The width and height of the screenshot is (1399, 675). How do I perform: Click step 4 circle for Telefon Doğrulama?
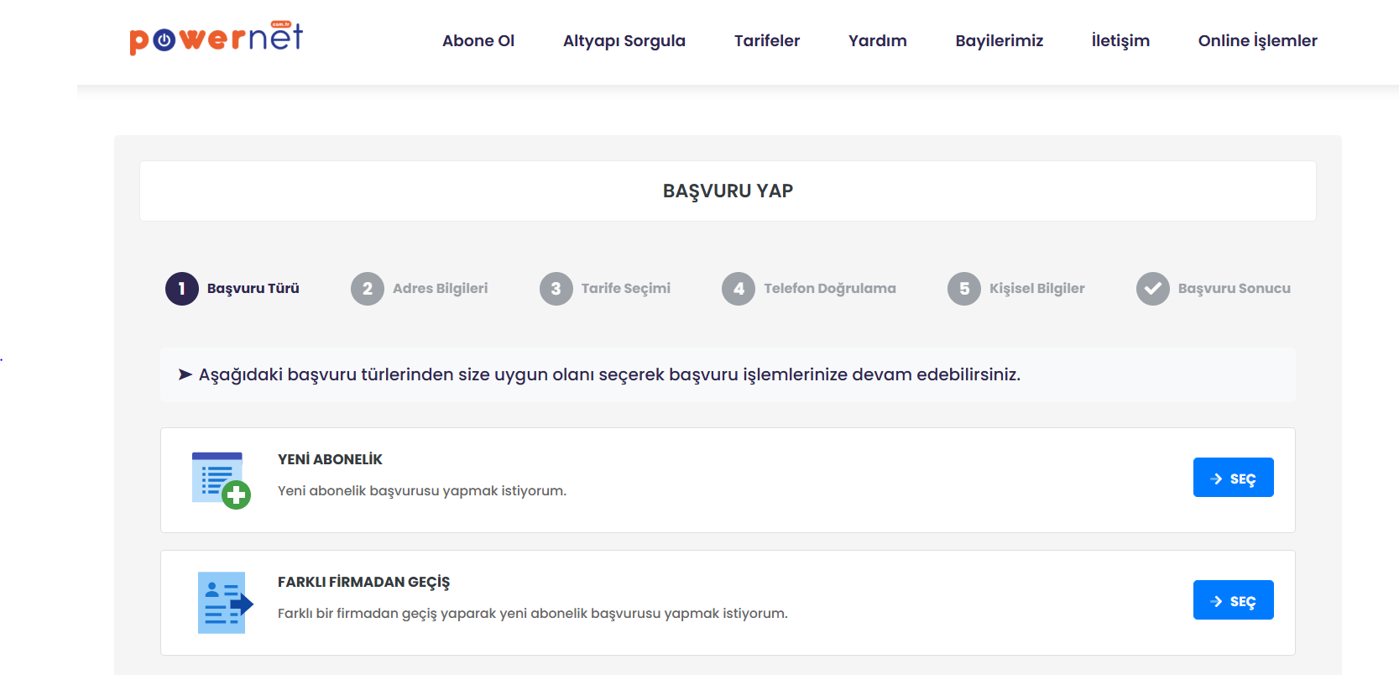[739, 289]
